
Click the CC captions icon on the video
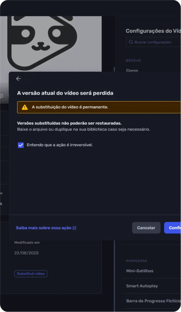1,96
